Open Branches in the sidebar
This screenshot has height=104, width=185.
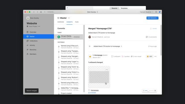(38, 50)
